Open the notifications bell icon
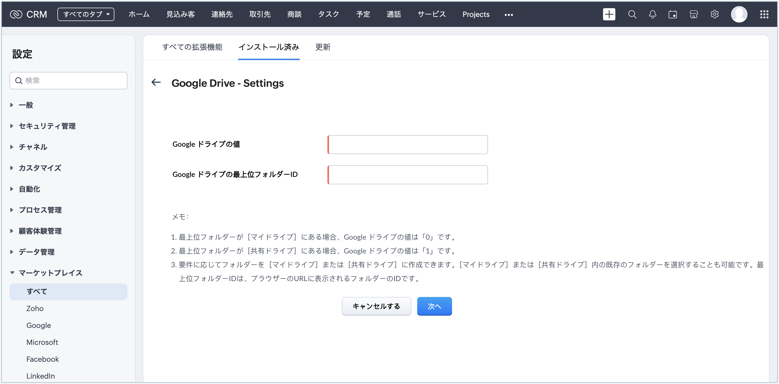Image resolution: width=779 pixels, height=384 pixels. pos(653,14)
